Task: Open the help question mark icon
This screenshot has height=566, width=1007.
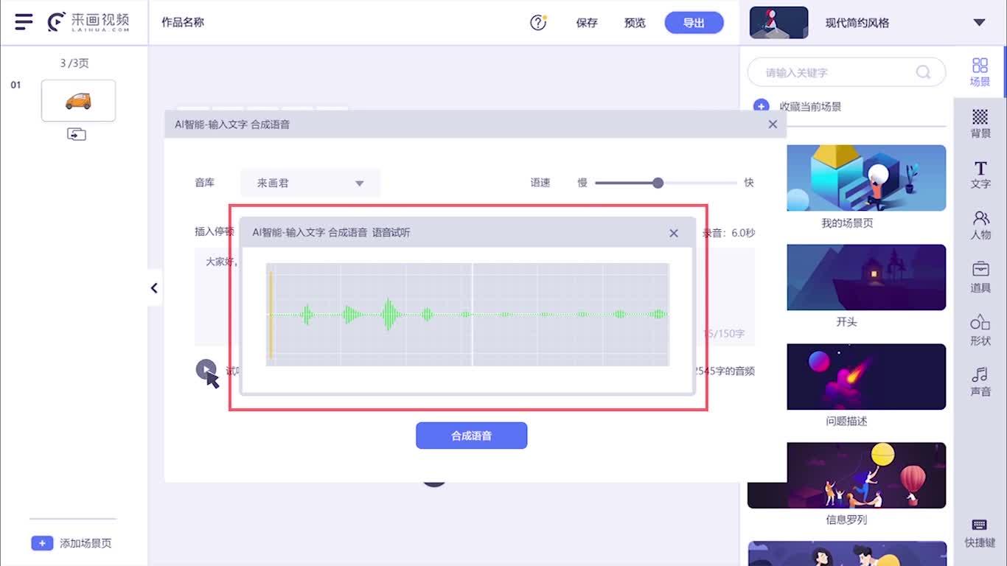Action: point(538,23)
